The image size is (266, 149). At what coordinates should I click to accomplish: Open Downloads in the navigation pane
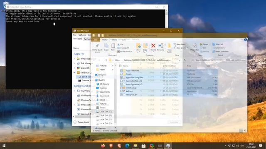click(103, 96)
